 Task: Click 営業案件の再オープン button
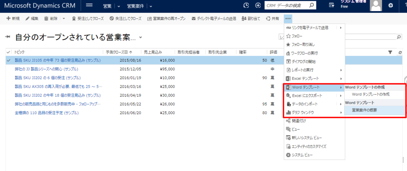coord(167,19)
